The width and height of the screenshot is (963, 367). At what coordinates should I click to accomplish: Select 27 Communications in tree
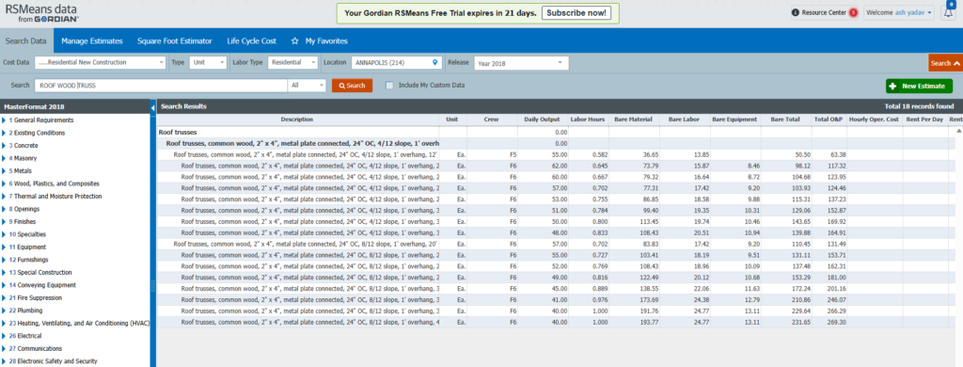[35, 348]
